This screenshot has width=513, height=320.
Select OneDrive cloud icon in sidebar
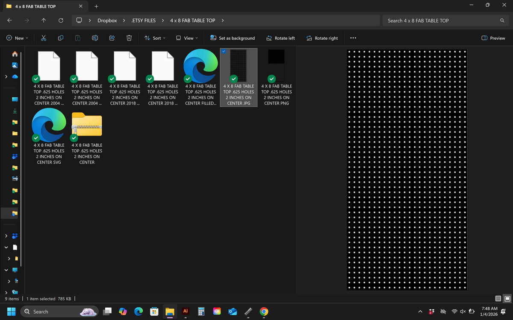[x=15, y=77]
